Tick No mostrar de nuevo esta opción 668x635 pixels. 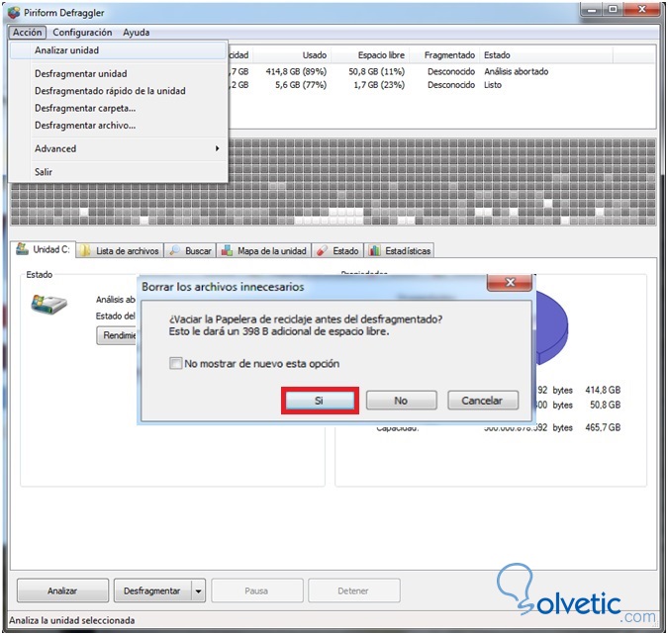(x=175, y=363)
